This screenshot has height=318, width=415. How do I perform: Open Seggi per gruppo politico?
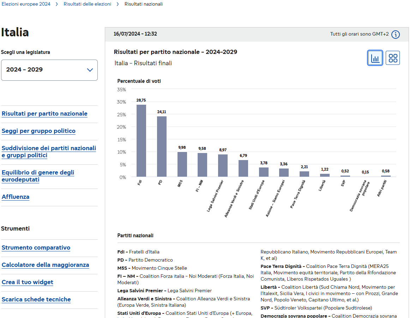click(38, 131)
